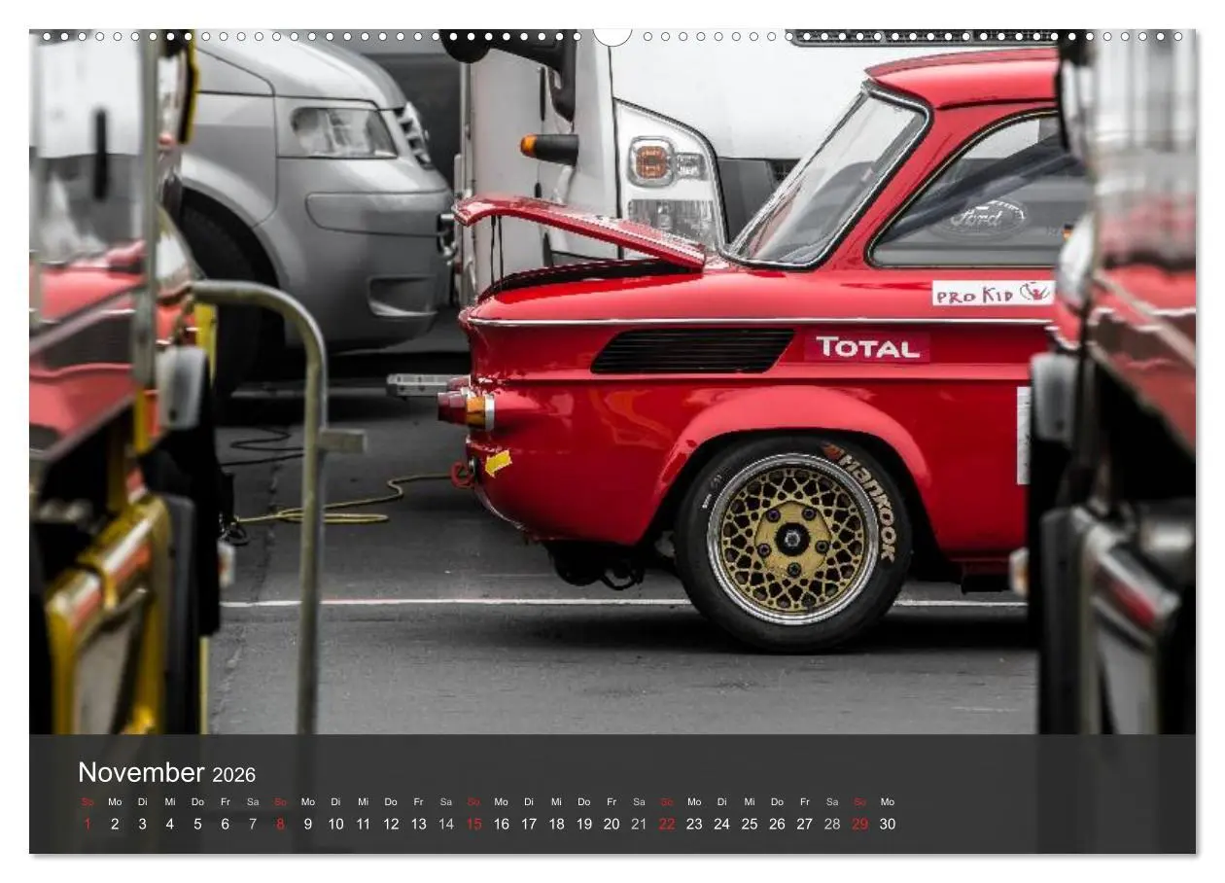The height and width of the screenshot is (883, 1225).
Task: Select date 30 in the calendar row
Action: (x=888, y=824)
